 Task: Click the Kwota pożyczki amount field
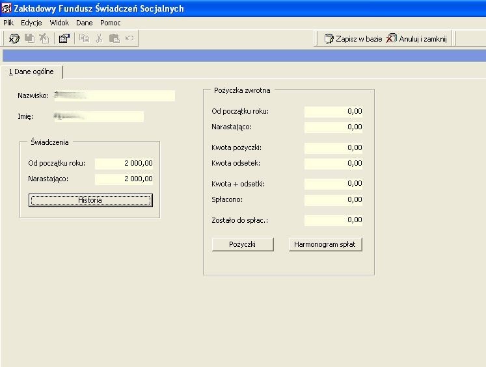coord(334,147)
